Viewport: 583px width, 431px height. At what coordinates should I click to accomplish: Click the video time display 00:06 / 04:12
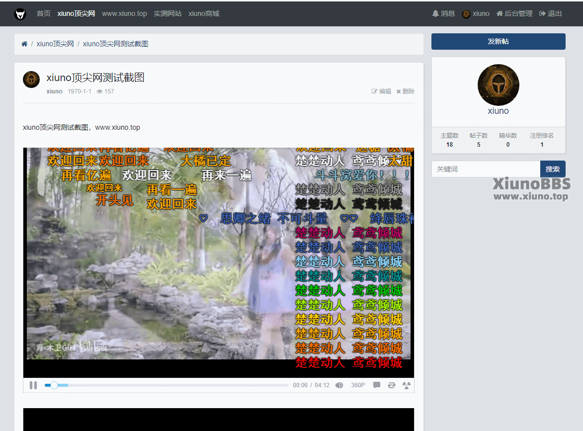coord(311,385)
